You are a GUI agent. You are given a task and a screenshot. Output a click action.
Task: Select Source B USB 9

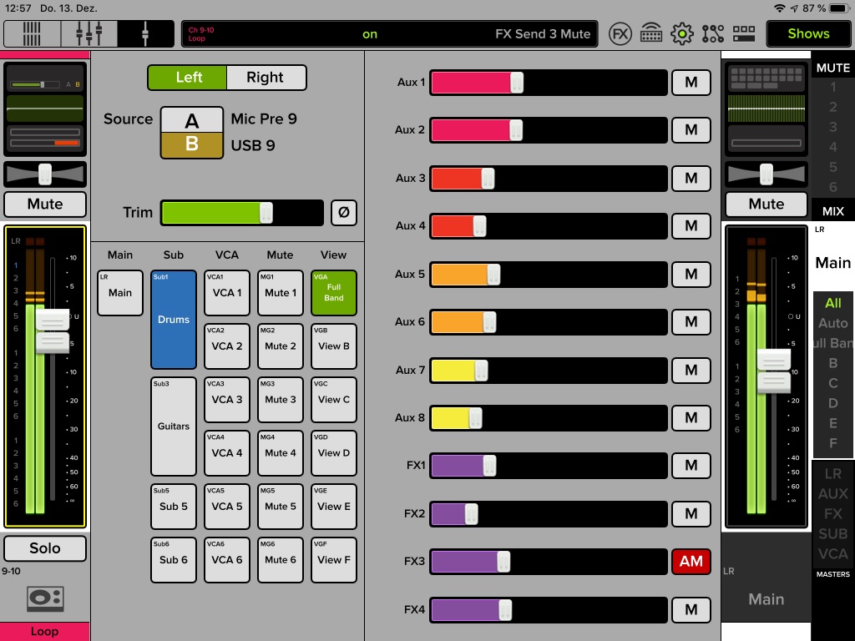[x=192, y=144]
